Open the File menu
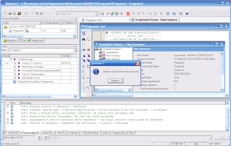Image resolution: width=231 pixels, height=146 pixels. (x=4, y=8)
